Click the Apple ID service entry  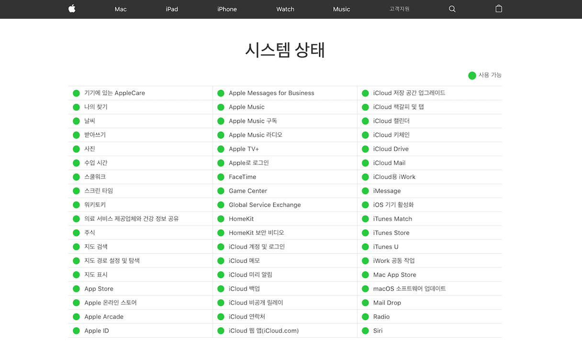pos(96,331)
